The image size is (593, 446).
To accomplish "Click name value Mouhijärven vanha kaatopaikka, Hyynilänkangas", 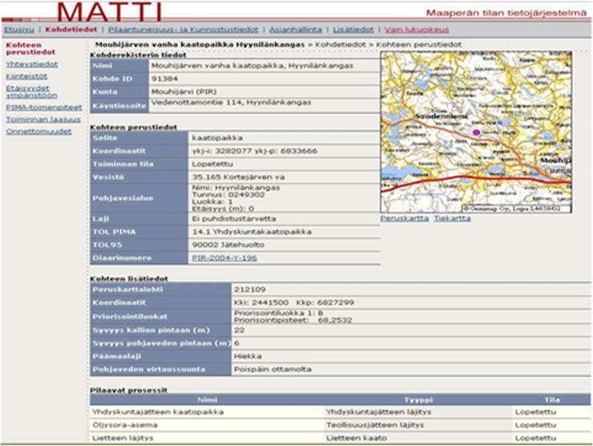I will pyautogui.click(x=252, y=66).
